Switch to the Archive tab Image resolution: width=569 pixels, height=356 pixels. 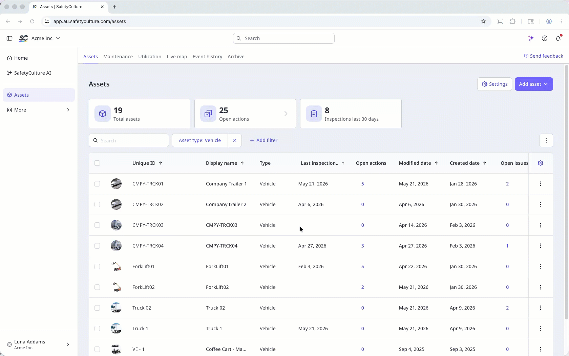coord(236,57)
